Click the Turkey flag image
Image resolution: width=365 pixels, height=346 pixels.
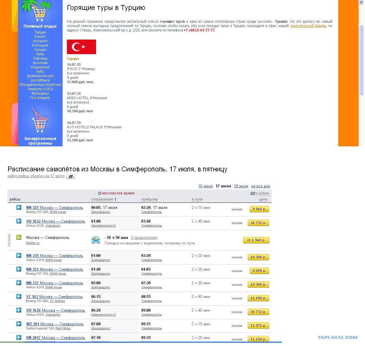point(81,47)
